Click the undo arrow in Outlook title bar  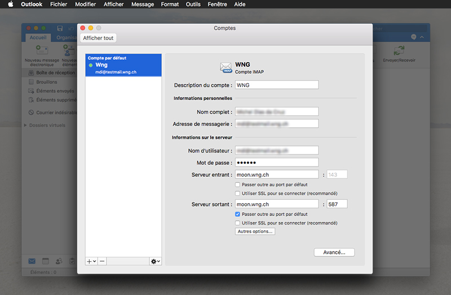(x=72, y=28)
